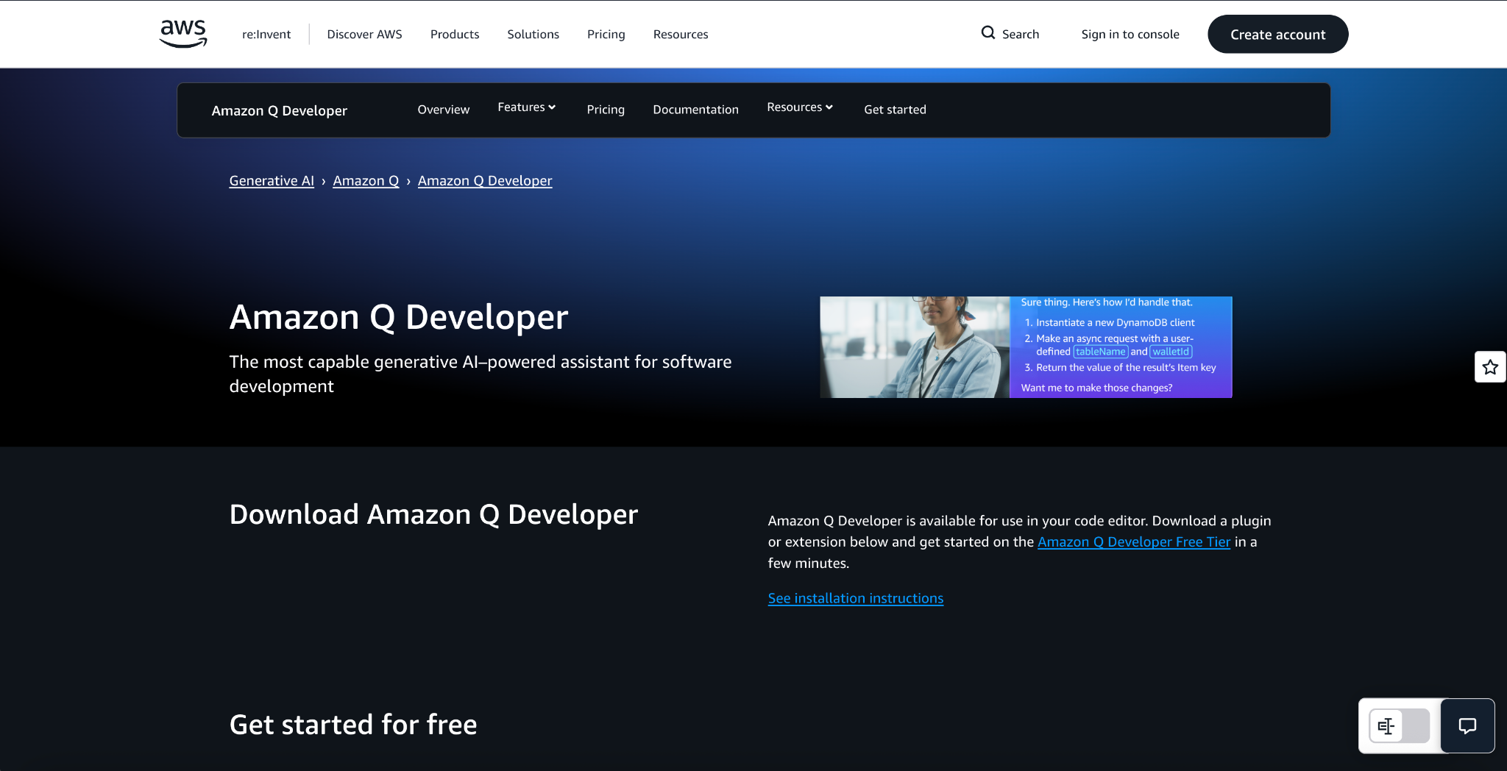Click the Create account button
The width and height of the screenshot is (1507, 771).
1278,34
